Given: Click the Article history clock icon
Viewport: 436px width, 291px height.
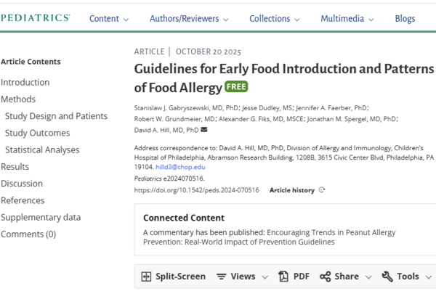Looking at the screenshot, I should click(322, 190).
